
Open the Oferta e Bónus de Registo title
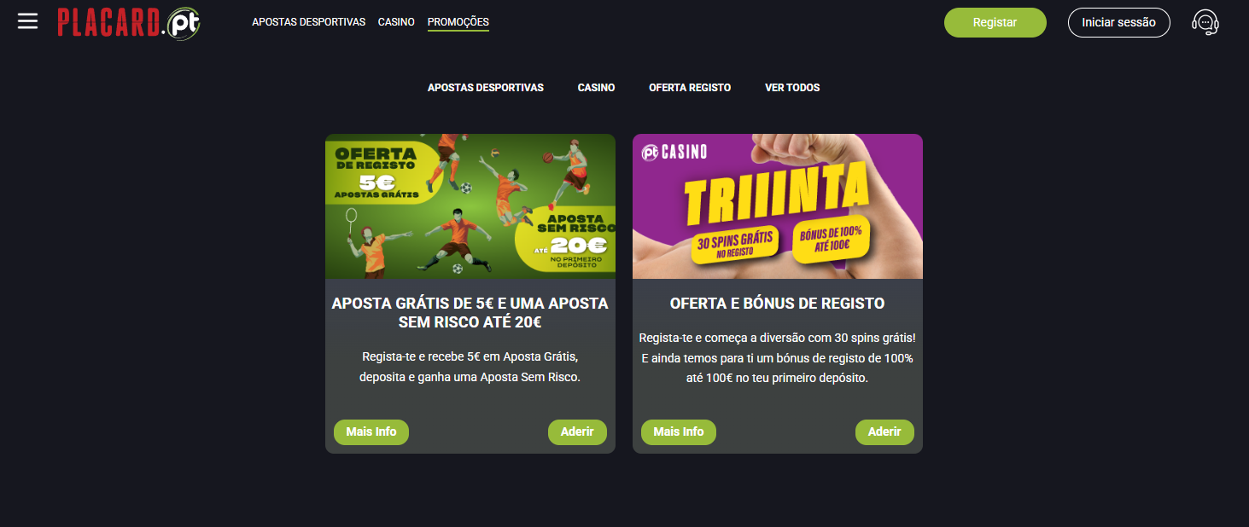778,304
